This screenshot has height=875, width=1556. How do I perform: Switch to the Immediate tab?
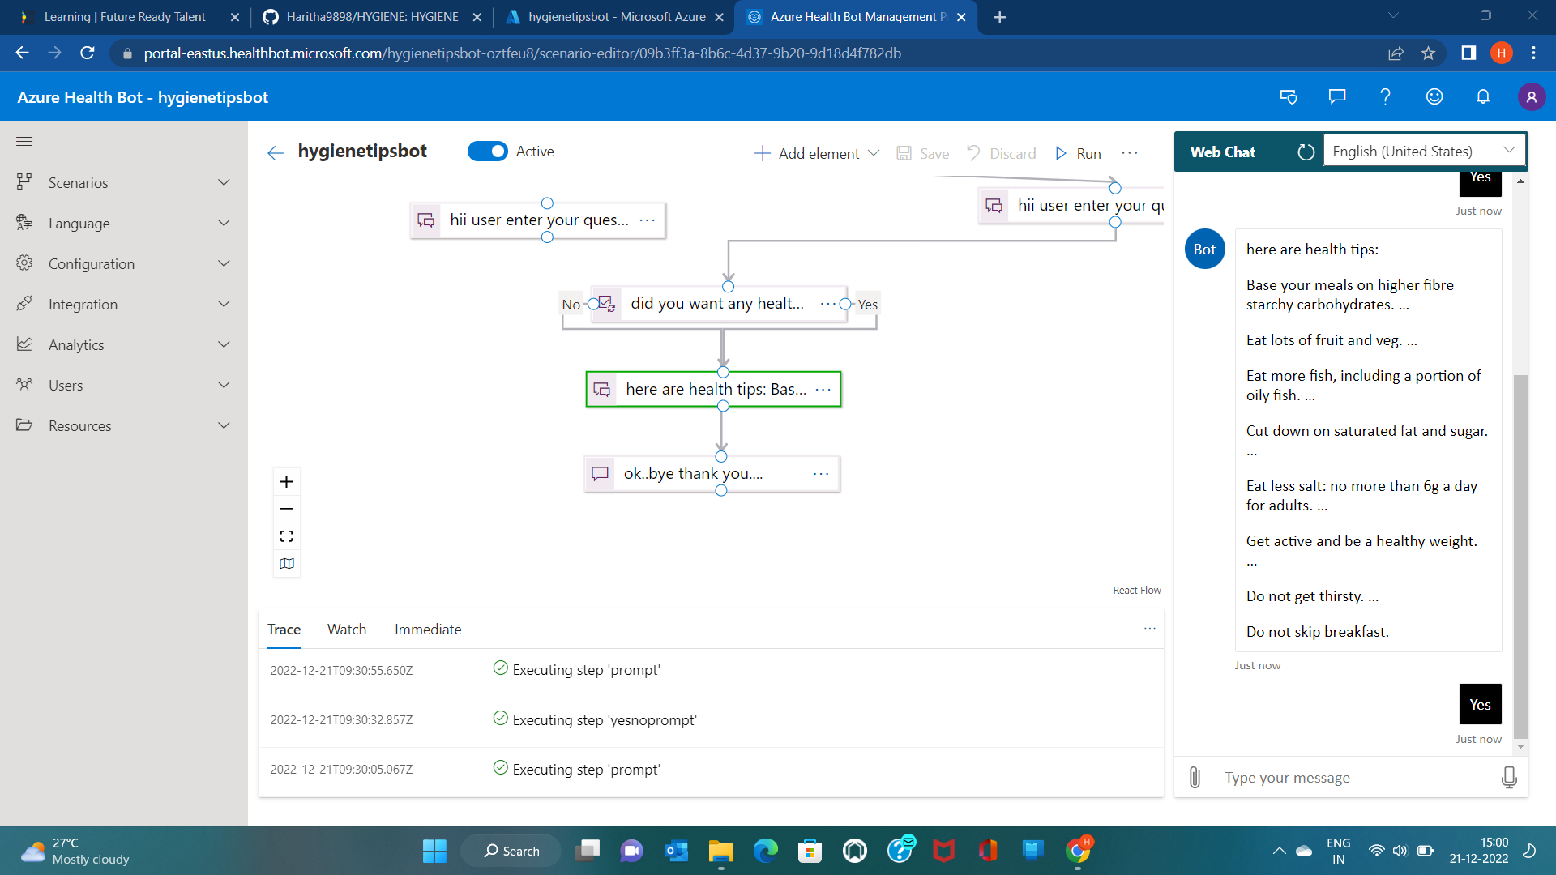click(428, 630)
